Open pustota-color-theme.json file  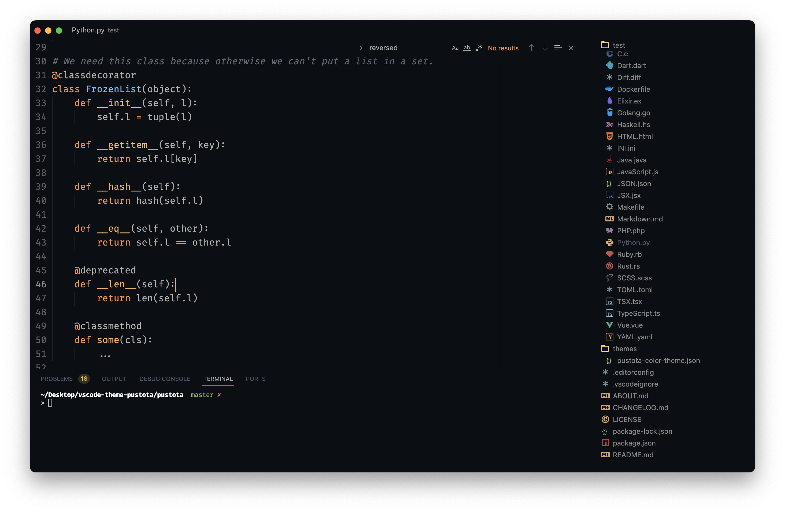(658, 360)
